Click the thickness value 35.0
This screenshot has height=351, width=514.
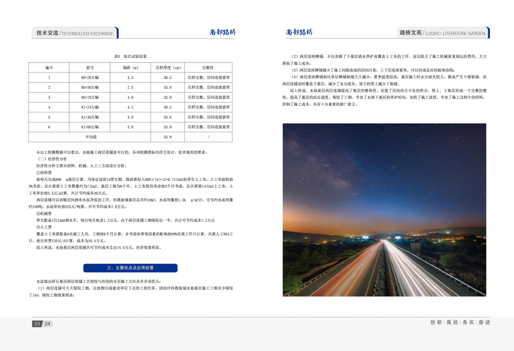coord(168,117)
